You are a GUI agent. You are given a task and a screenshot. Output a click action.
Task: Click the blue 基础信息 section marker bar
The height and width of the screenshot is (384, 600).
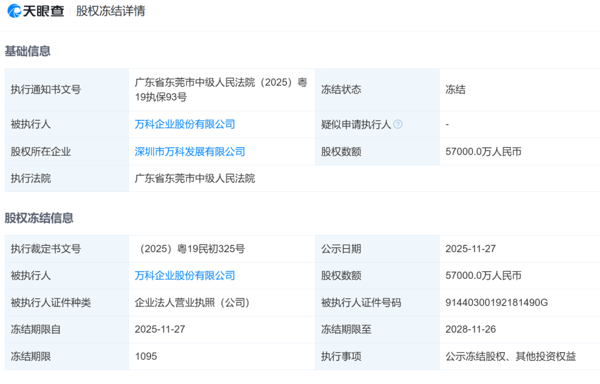[x=6, y=51]
